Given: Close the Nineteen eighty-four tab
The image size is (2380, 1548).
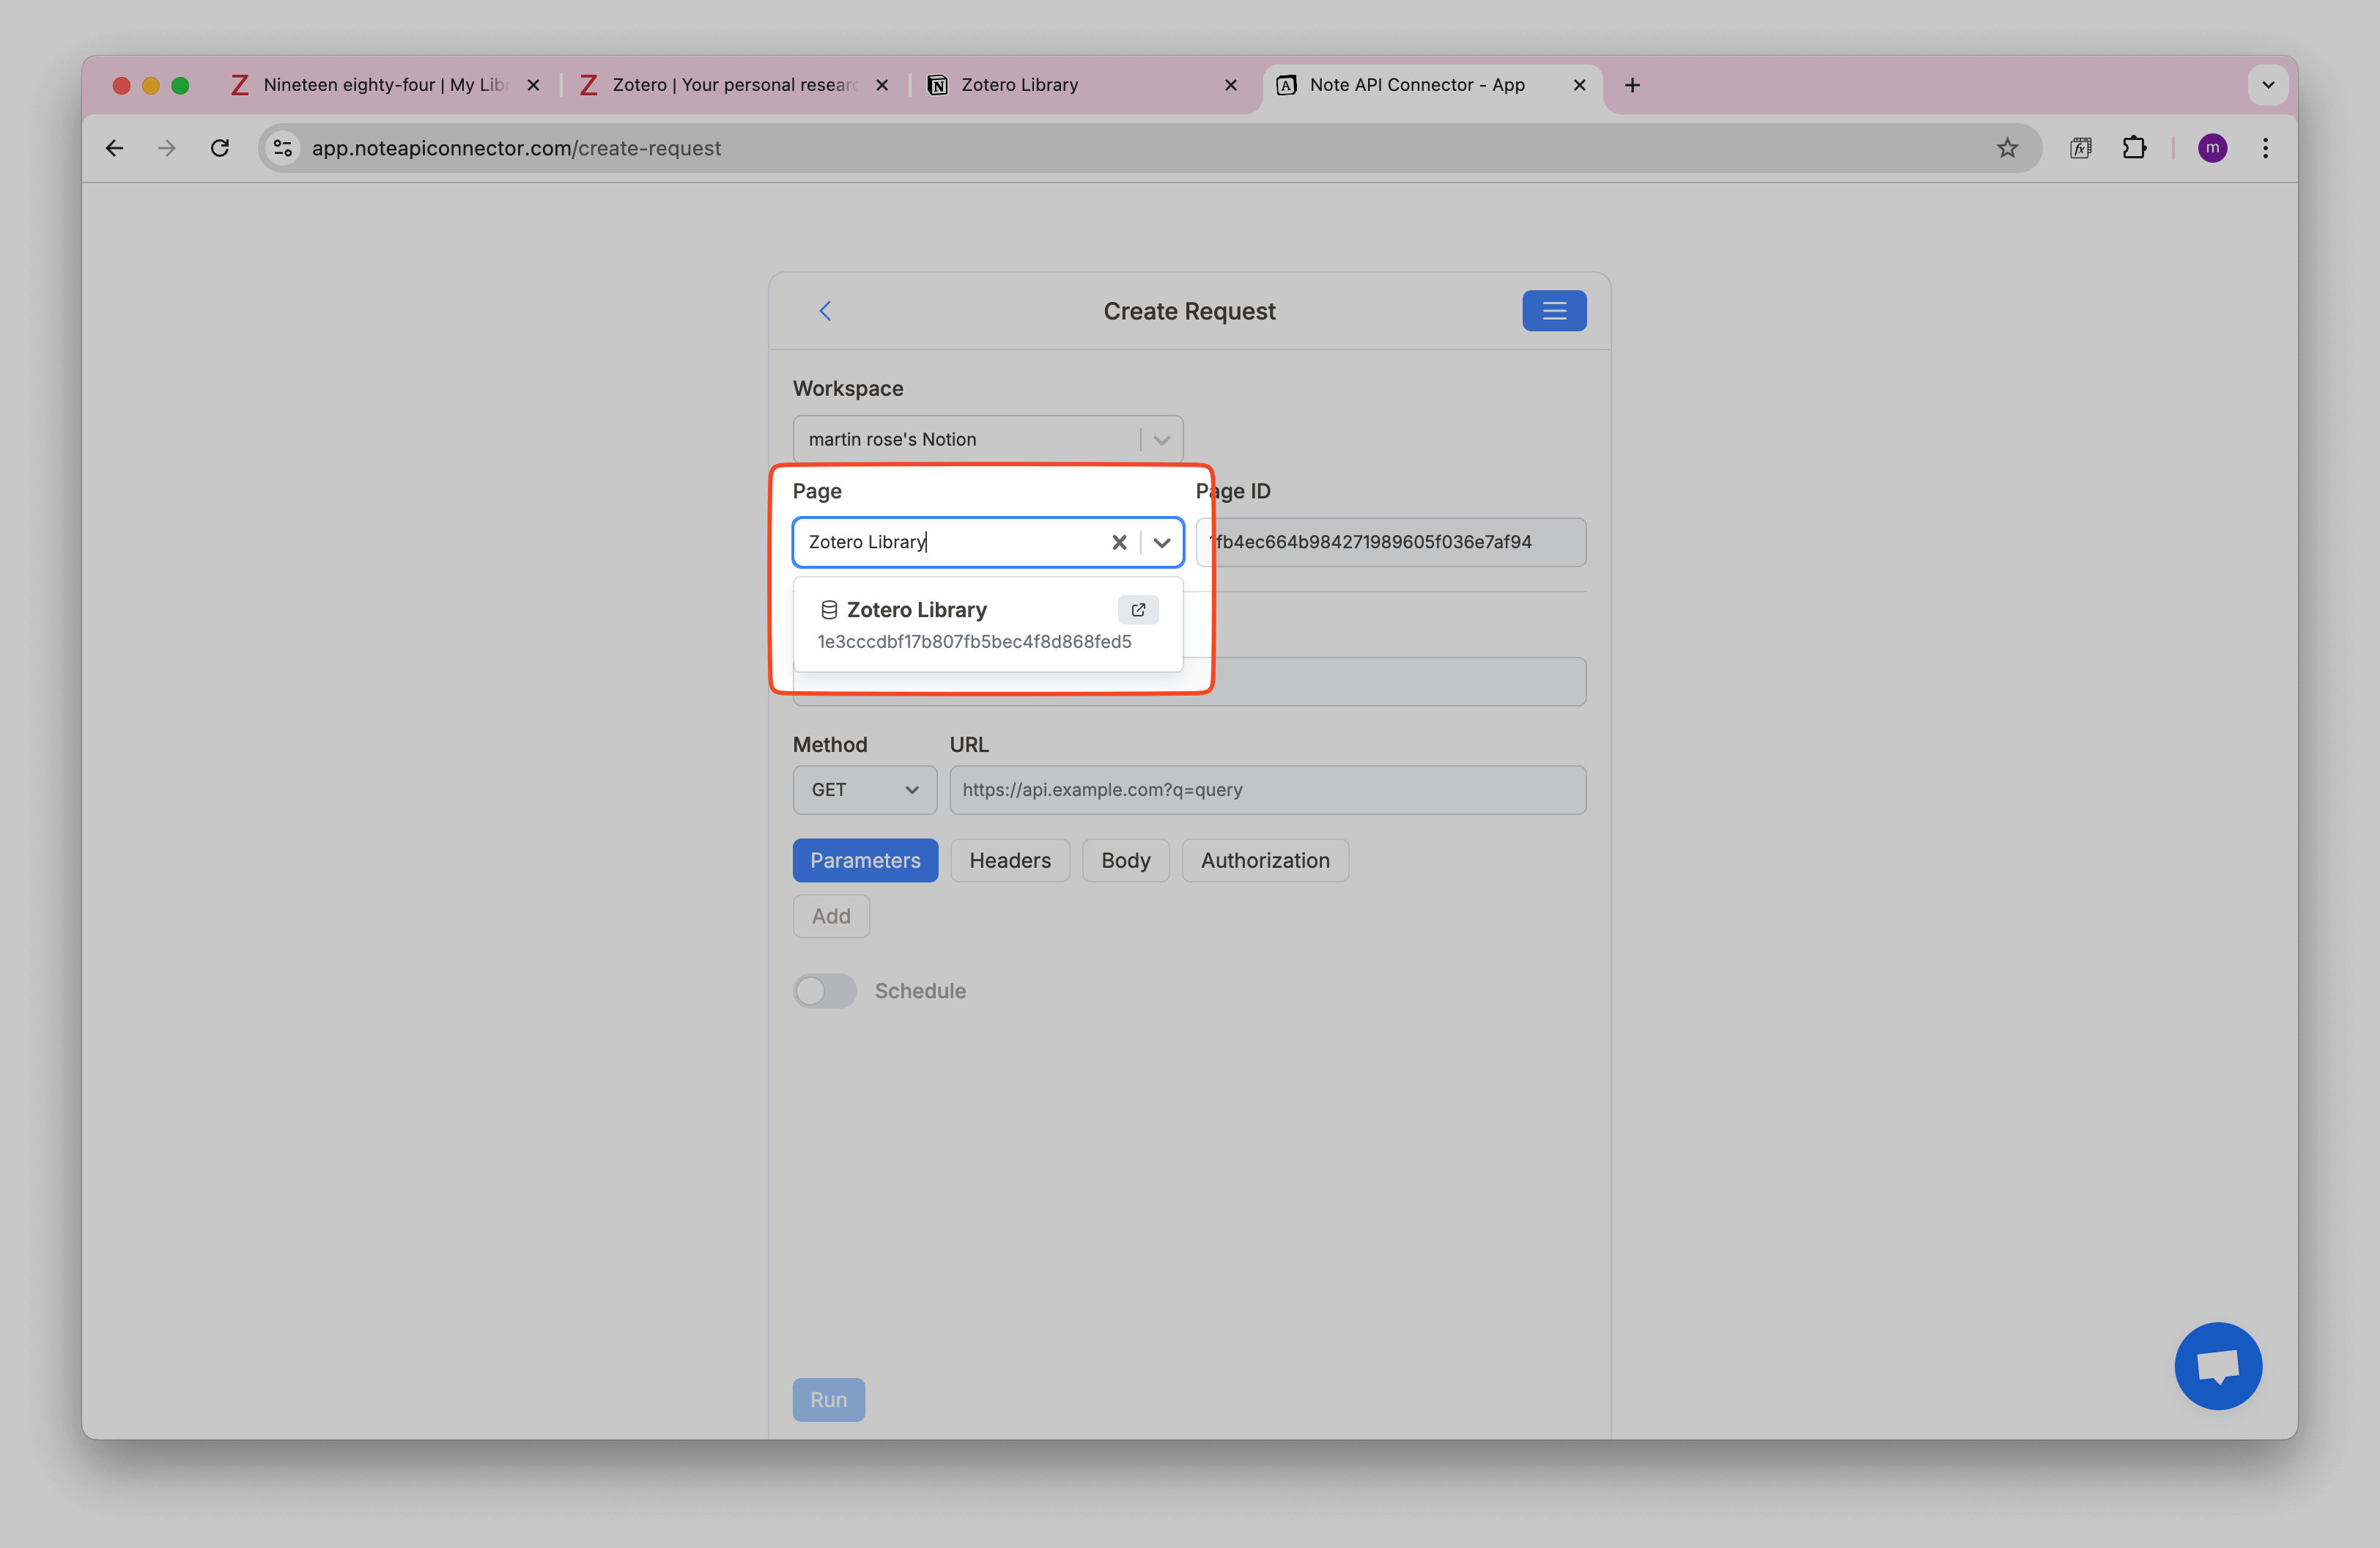Looking at the screenshot, I should 533,85.
